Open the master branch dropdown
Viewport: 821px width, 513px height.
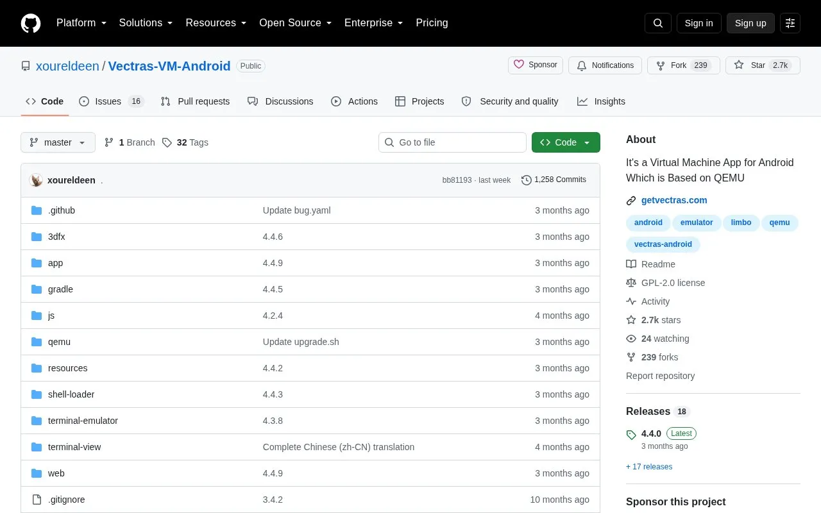click(58, 142)
